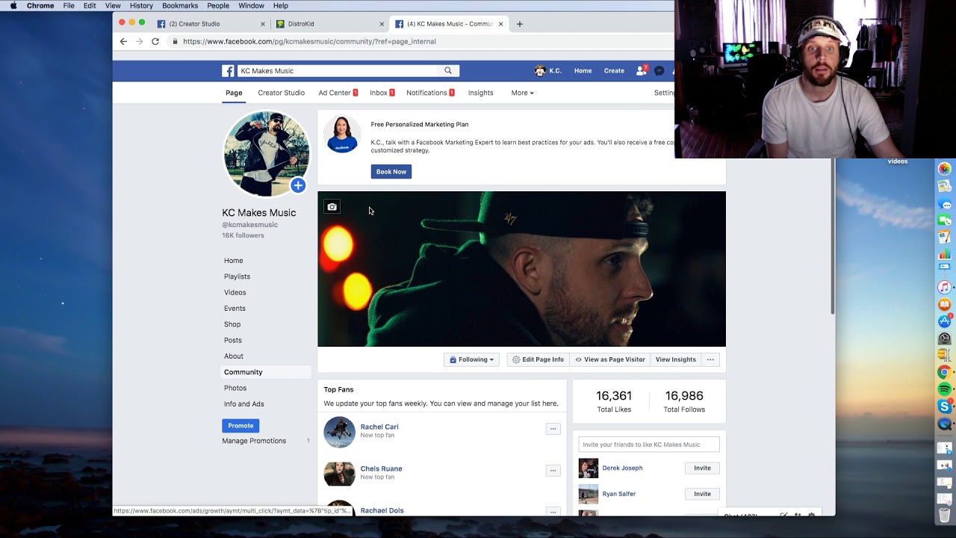Click the blue plus on profile picture

pyautogui.click(x=298, y=185)
